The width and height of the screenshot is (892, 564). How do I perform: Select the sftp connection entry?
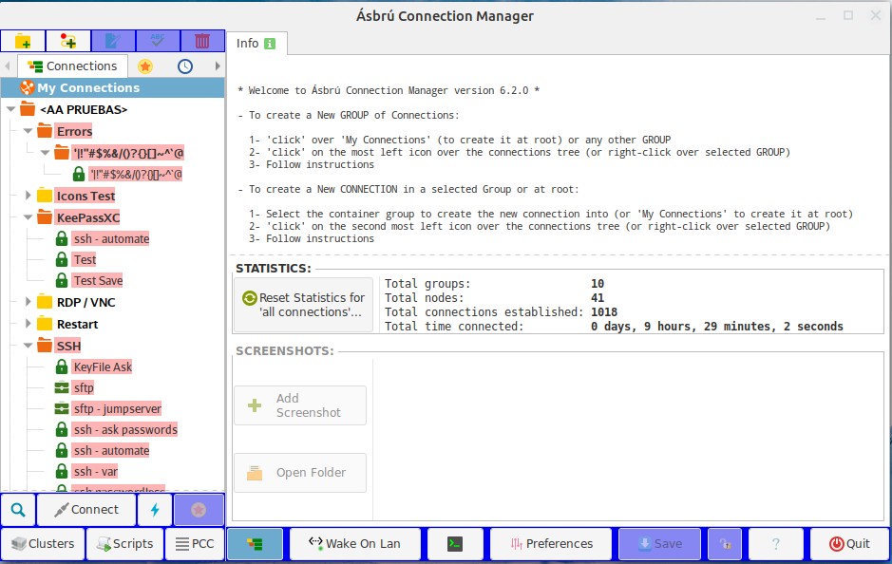coord(83,387)
